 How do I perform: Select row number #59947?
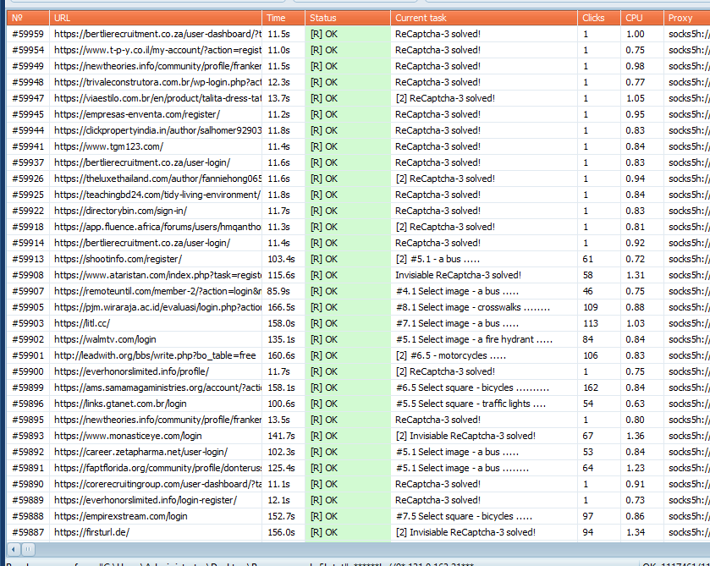(x=28, y=98)
